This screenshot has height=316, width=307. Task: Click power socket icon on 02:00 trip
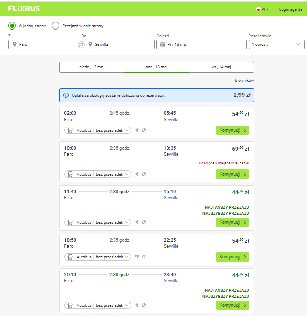tap(144, 130)
